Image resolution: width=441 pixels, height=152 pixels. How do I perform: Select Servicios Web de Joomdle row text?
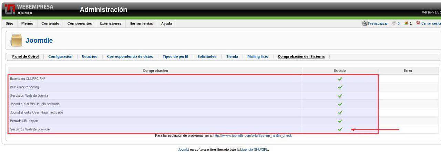click(x=30, y=129)
